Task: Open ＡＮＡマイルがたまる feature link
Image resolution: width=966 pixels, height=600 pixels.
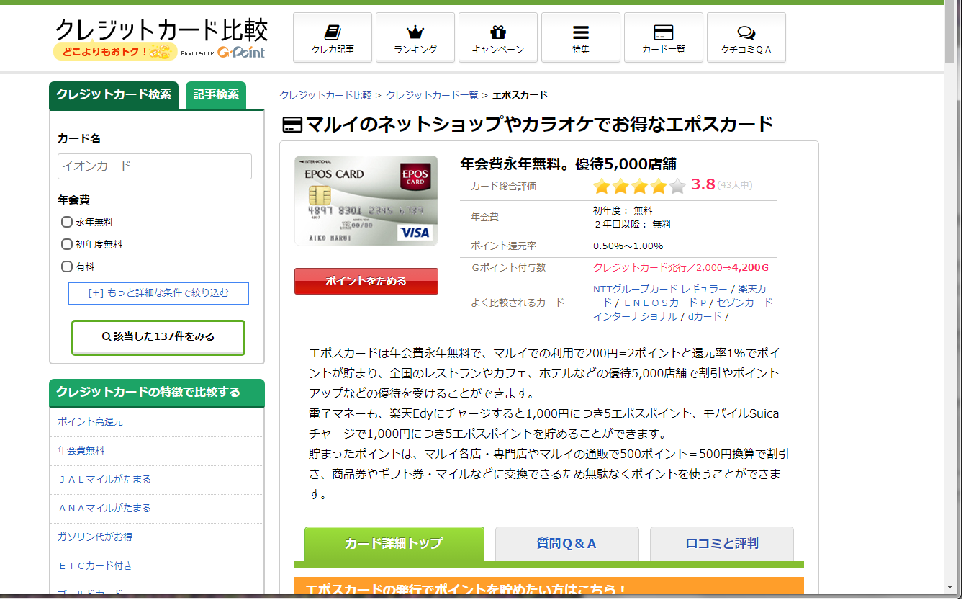Action: pos(104,508)
